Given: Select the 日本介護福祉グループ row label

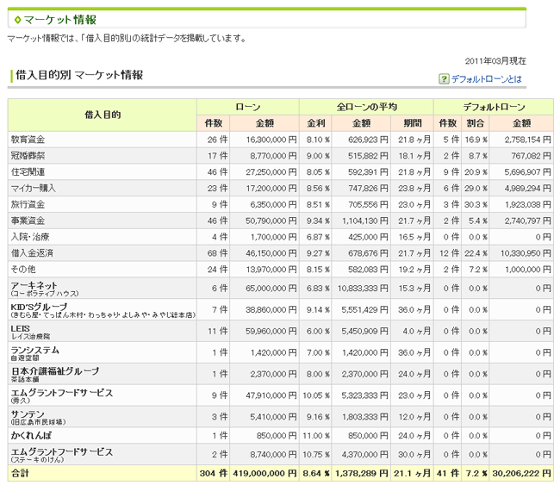Looking at the screenshot, I should coord(55,371).
